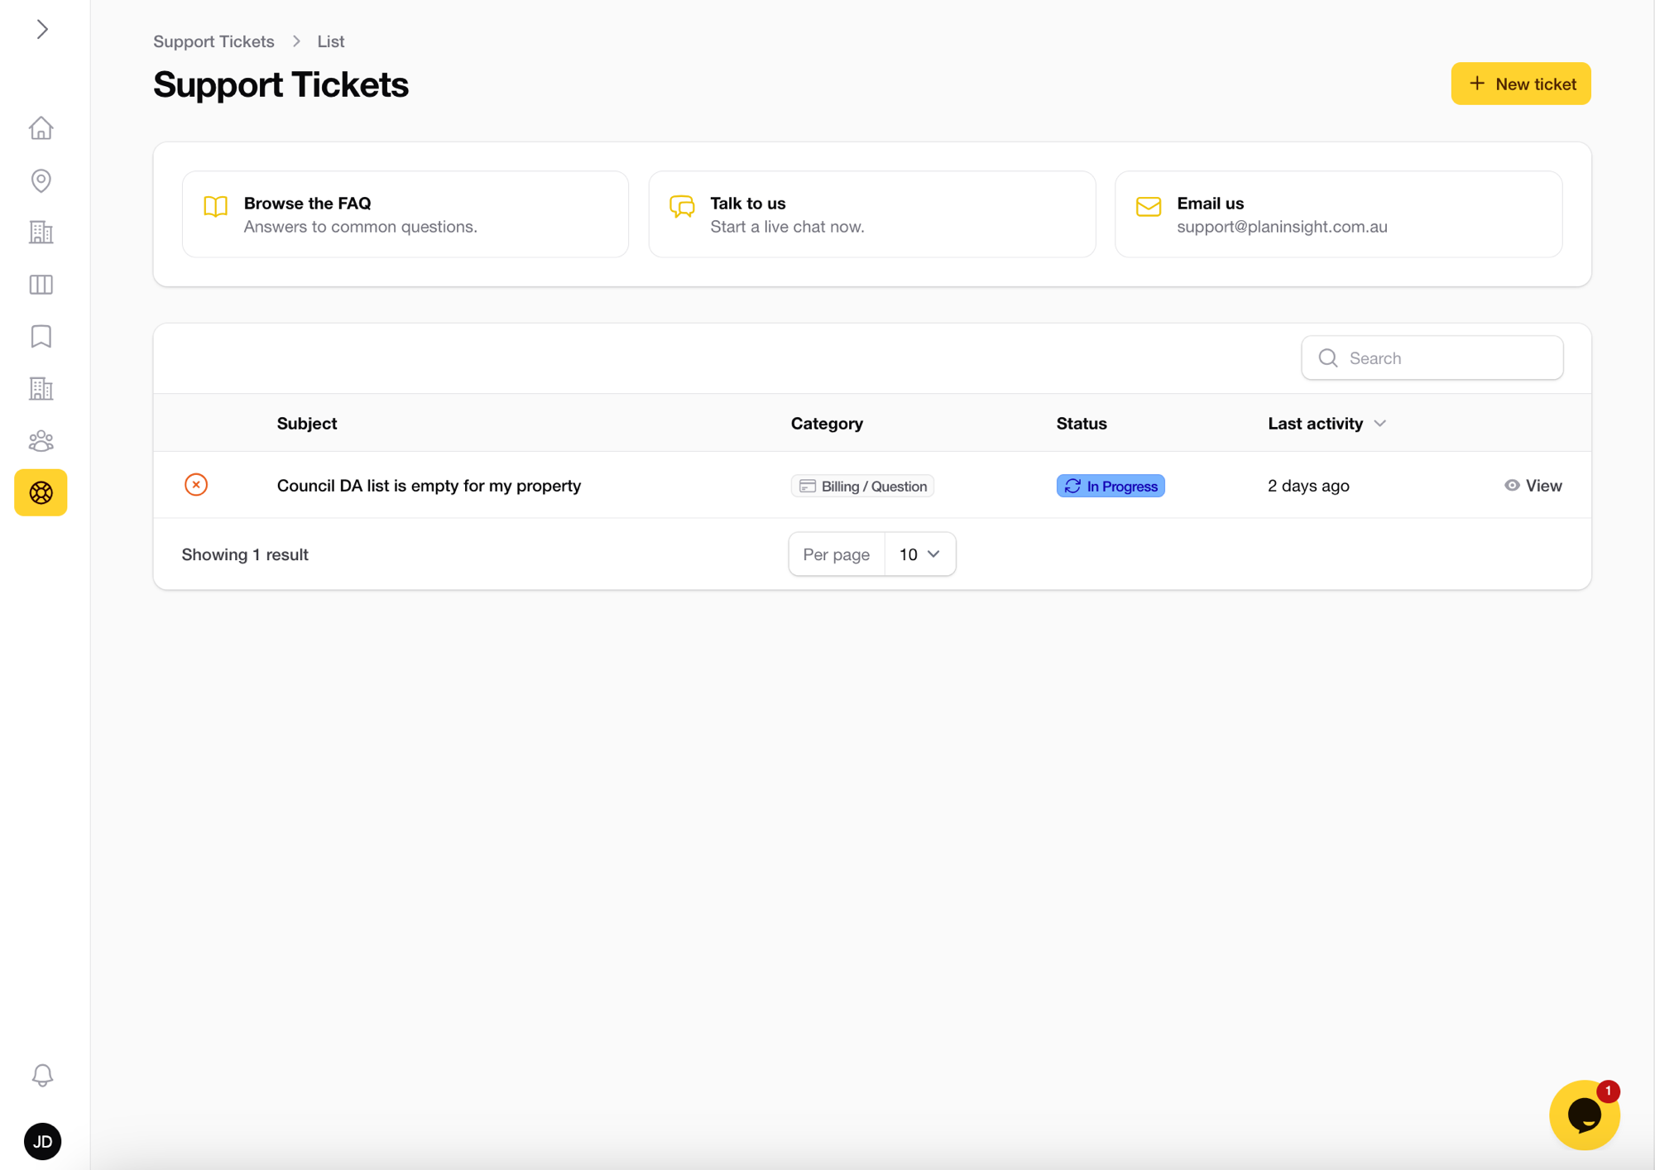
Task: Click the FAQ book icon
Action: point(215,207)
